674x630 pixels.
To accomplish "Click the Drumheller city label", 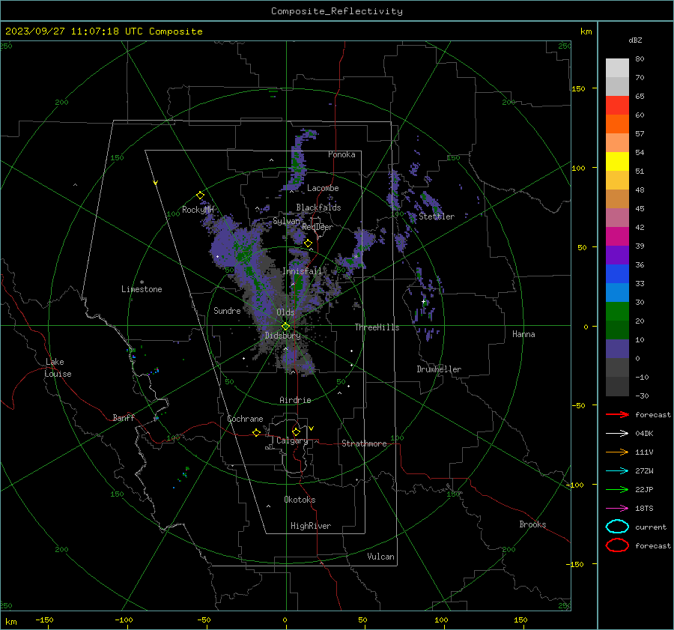I will click(439, 369).
